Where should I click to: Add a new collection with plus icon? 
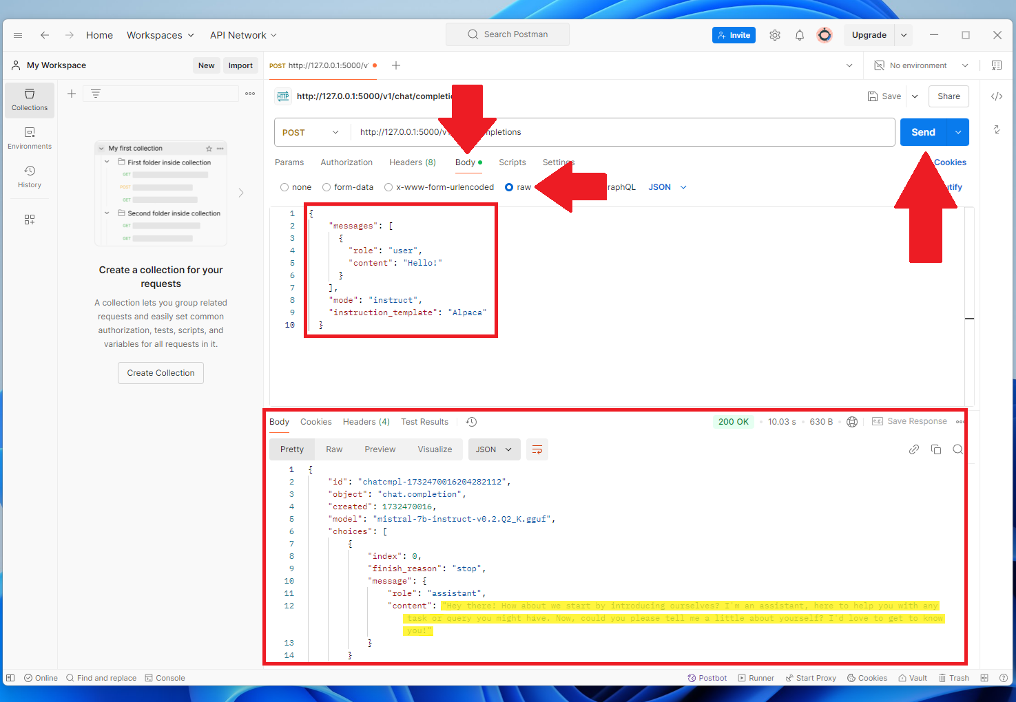[x=72, y=94]
